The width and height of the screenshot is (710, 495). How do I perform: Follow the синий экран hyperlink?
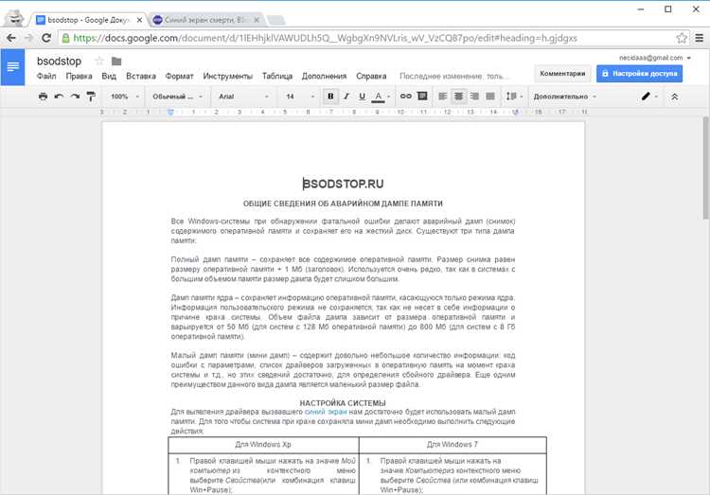tap(326, 412)
